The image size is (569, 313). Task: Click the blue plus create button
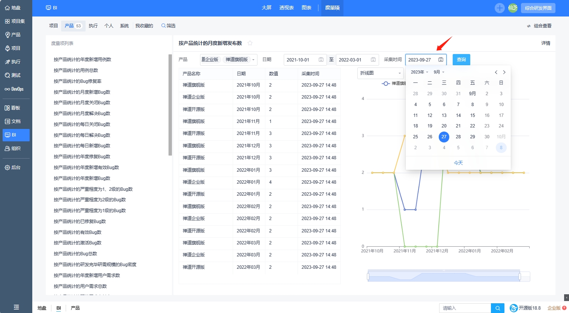[x=500, y=8]
